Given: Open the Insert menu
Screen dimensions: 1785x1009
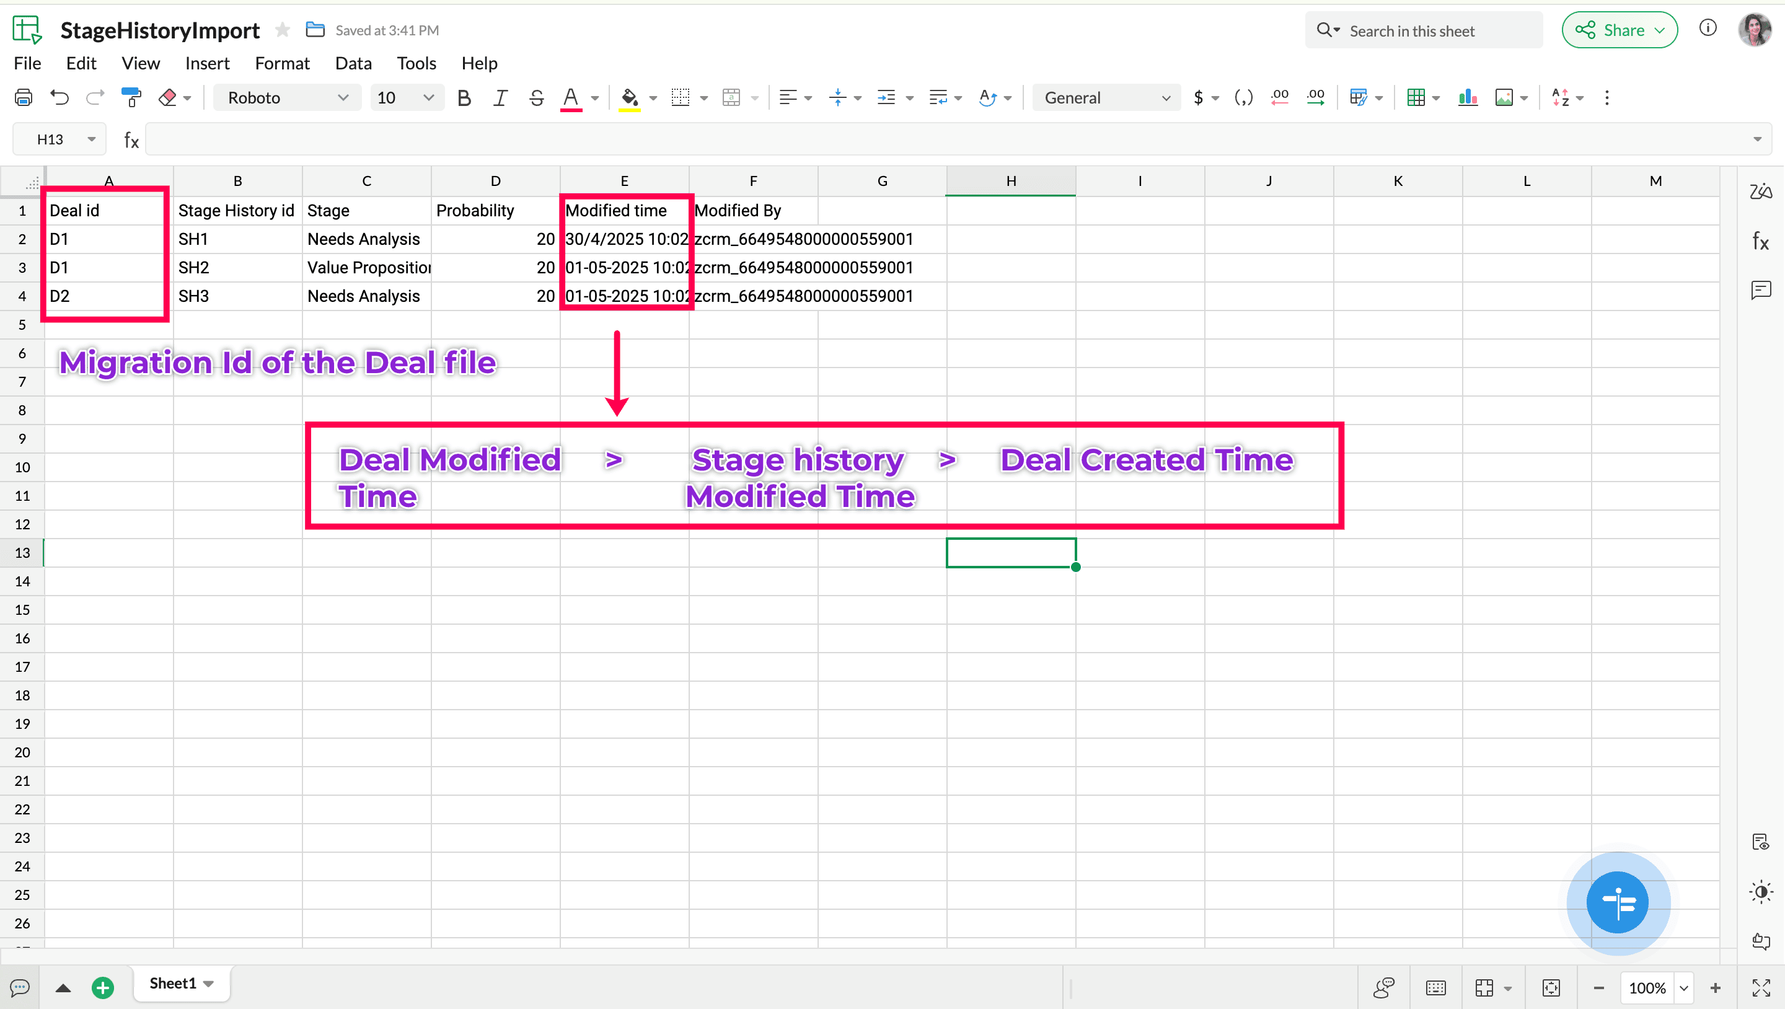Looking at the screenshot, I should click(x=206, y=63).
